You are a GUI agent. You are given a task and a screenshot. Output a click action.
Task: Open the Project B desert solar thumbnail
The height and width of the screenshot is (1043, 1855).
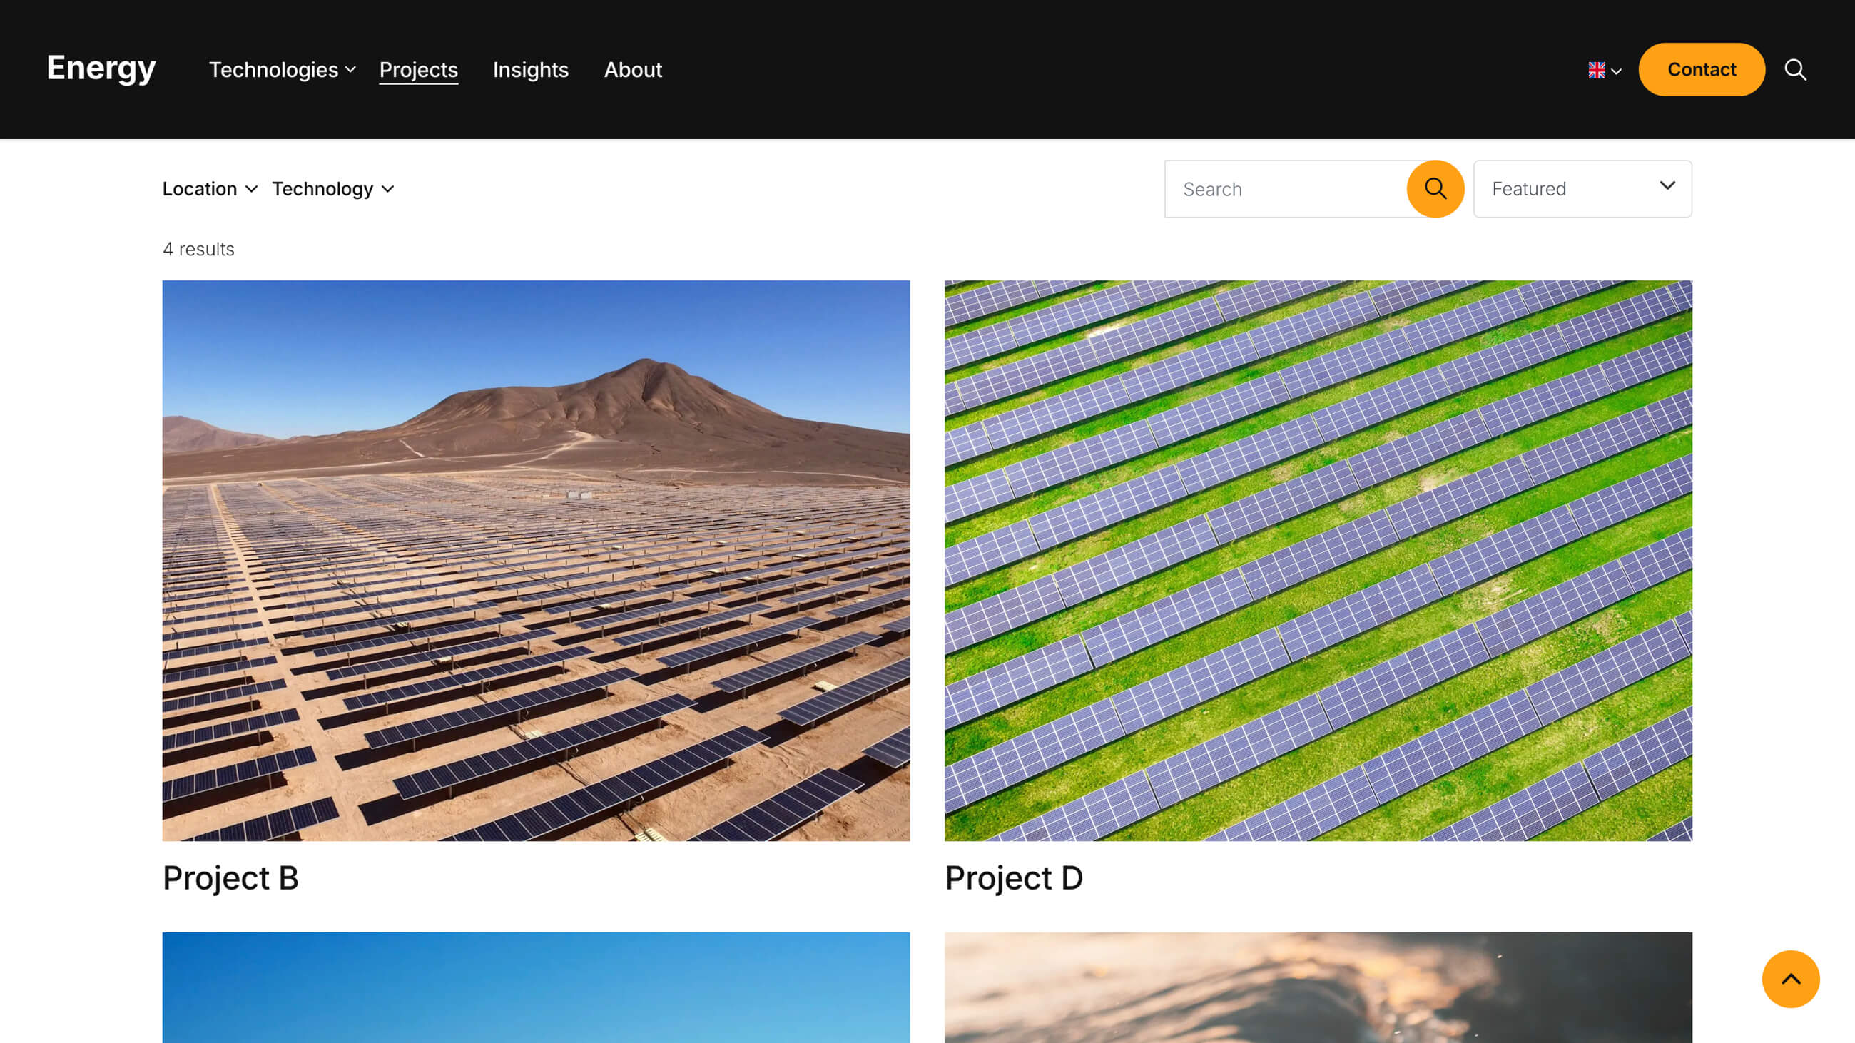click(x=536, y=560)
